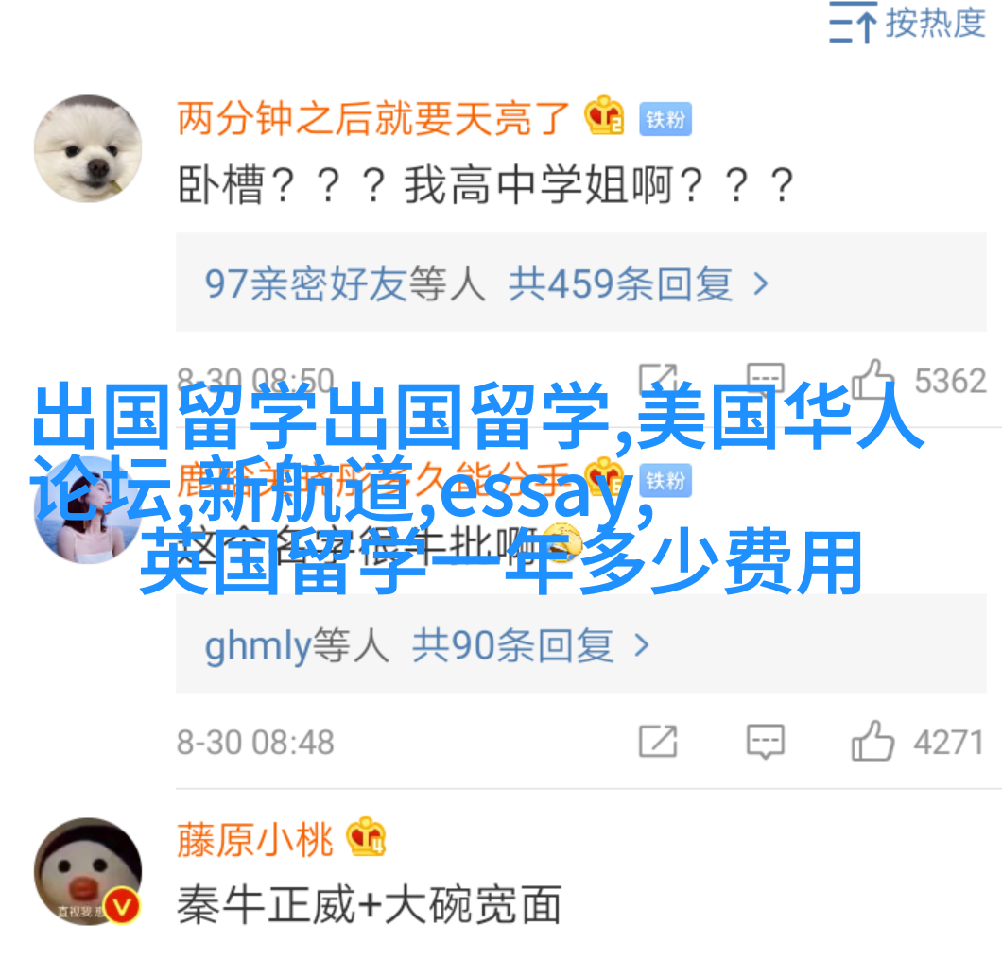Open 藤原小桃 verified avatar
The image size is (1002, 959).
point(88,871)
